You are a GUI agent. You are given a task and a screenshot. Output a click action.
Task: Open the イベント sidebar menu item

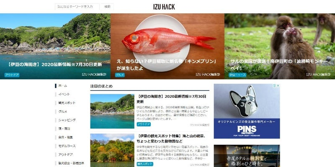(x=64, y=94)
